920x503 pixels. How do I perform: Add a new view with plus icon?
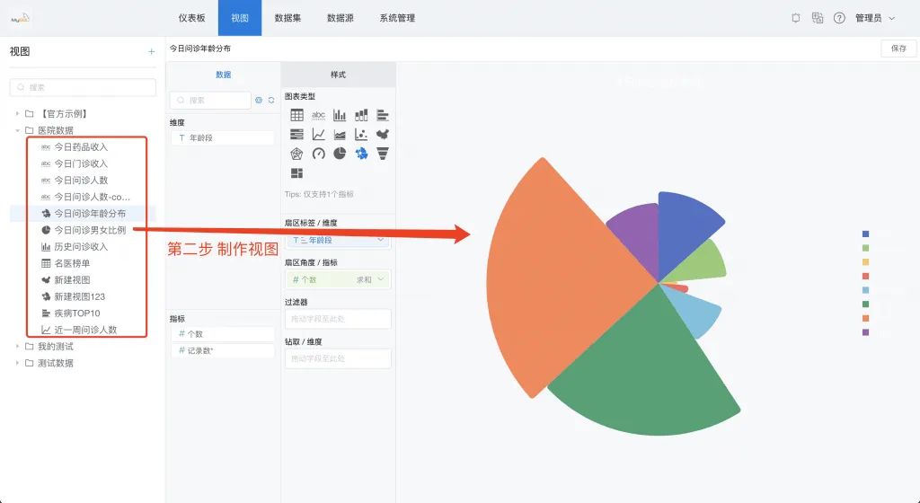coord(151,51)
